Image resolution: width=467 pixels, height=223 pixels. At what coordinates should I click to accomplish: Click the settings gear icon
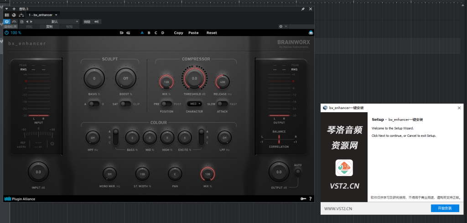tap(281, 26)
